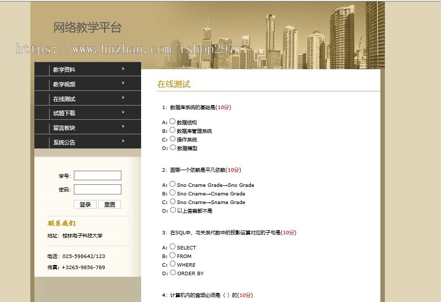
Task: Select answer D 以上答案都不是 for question 2
Action: click(x=172, y=210)
